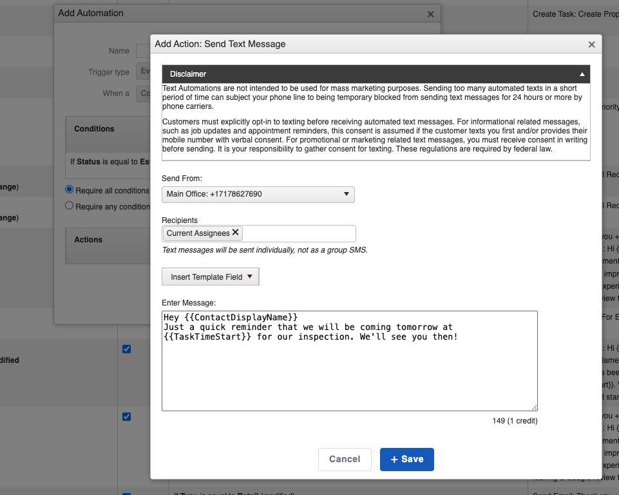Click into the Enter Message text area
The image size is (619, 495).
[x=349, y=361]
